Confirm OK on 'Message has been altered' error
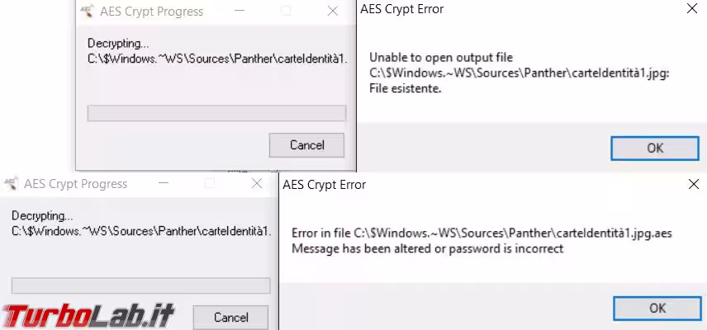 (657, 308)
